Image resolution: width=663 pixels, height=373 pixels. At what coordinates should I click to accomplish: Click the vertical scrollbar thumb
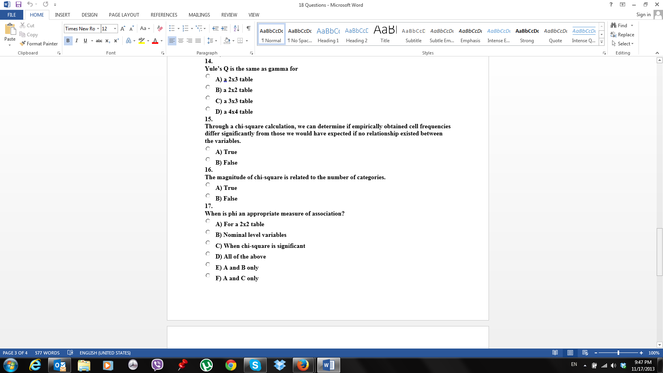[659, 252]
